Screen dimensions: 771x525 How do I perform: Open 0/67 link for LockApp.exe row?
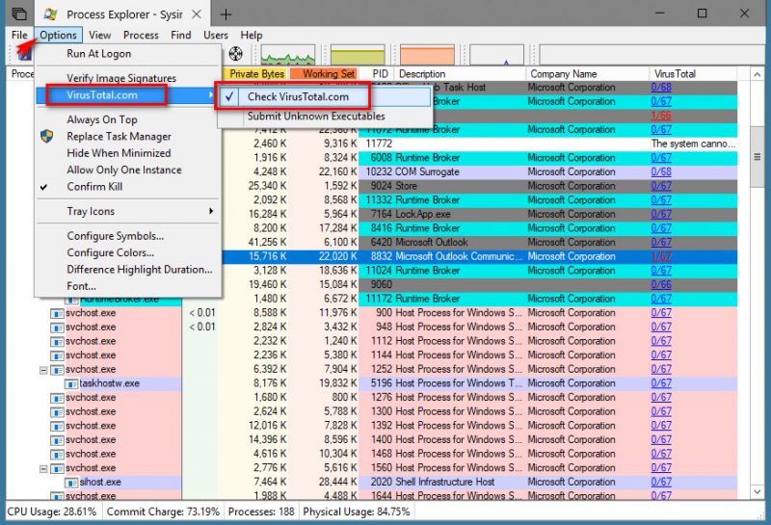pyautogui.click(x=661, y=214)
